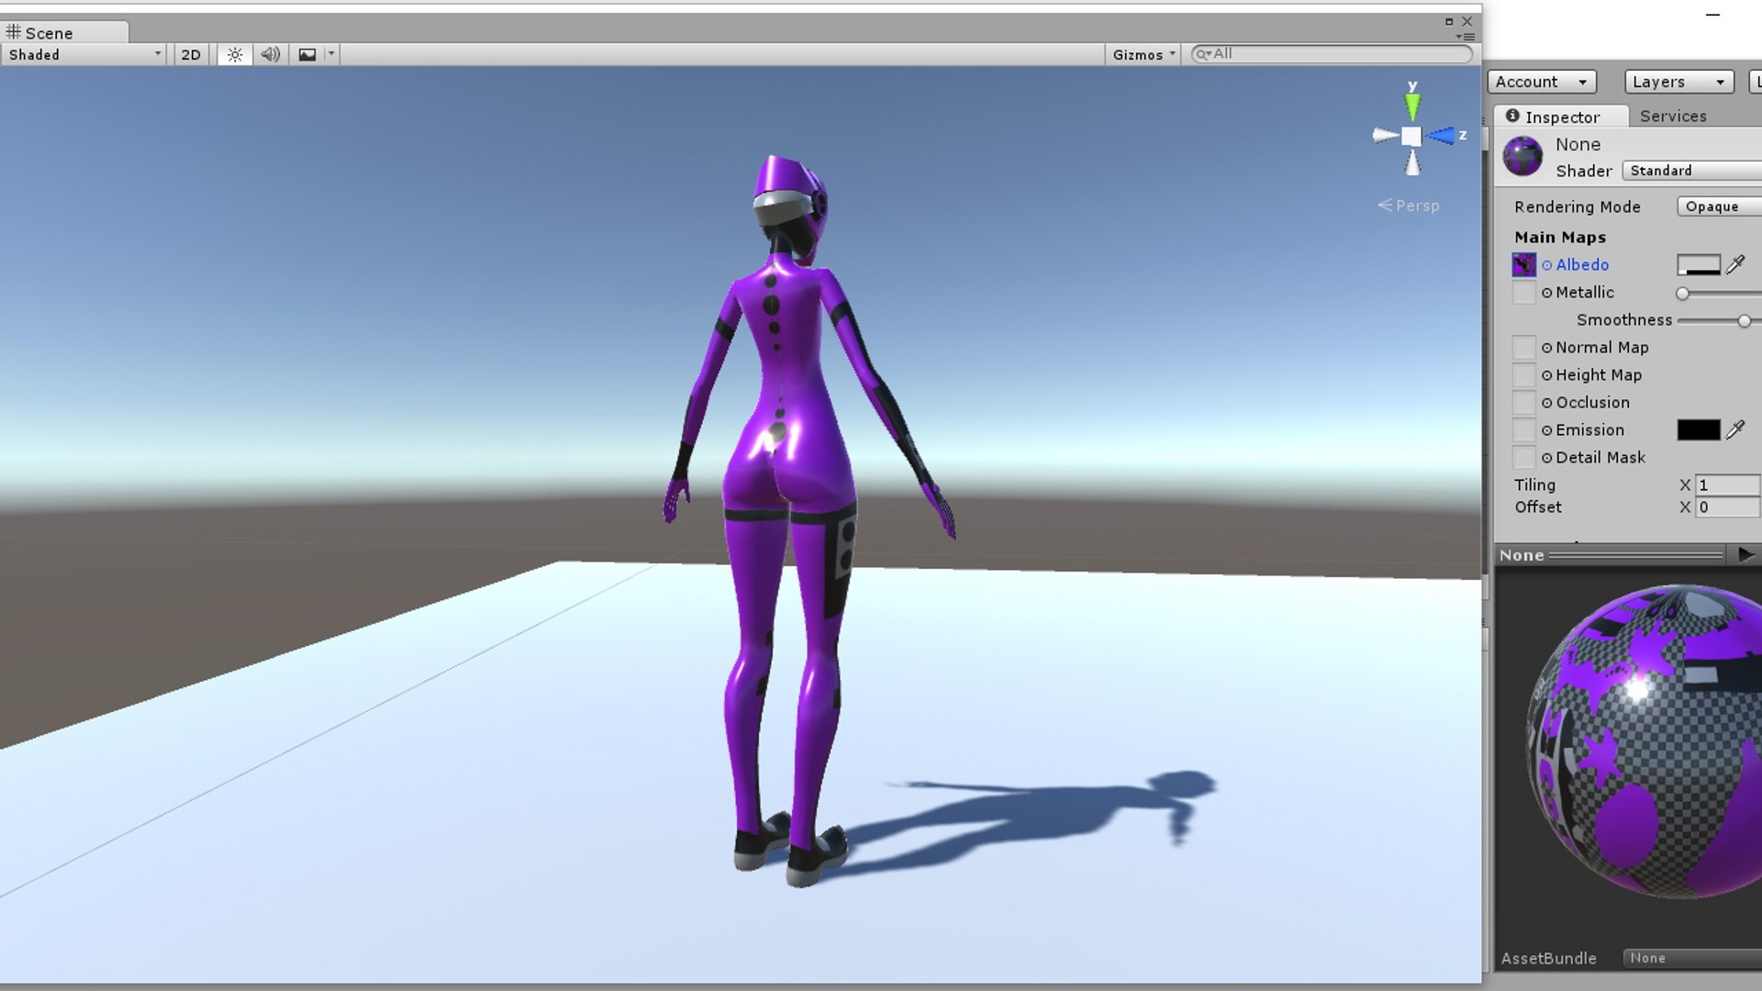Click the Normal Map picker circle
Screen dimensions: 1762x991
point(1547,348)
